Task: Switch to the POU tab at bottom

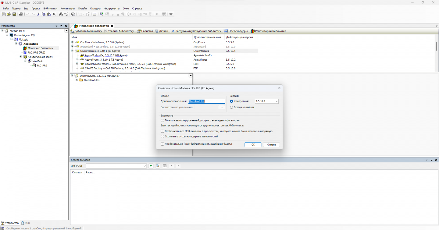Action: point(26,223)
